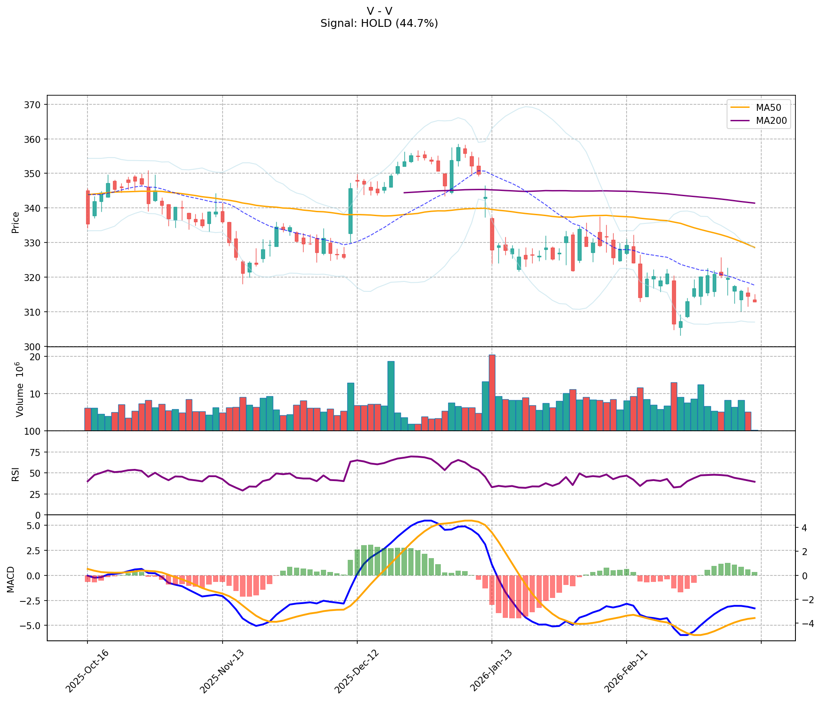Click the MA200 purple legend line swatch
The width and height of the screenshot is (821, 701).
(x=741, y=121)
